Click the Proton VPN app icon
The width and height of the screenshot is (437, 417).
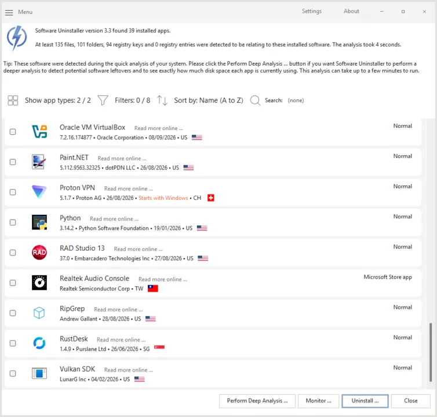tap(39, 192)
